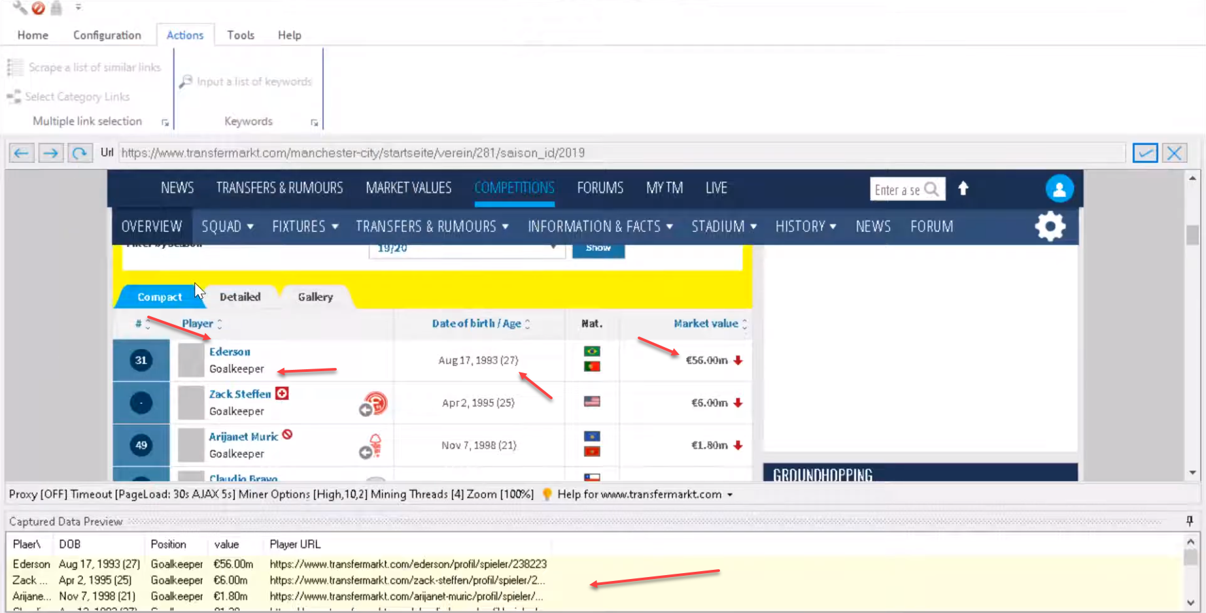Switch to the Detailed view tab
This screenshot has width=1206, height=613.
[x=240, y=297]
